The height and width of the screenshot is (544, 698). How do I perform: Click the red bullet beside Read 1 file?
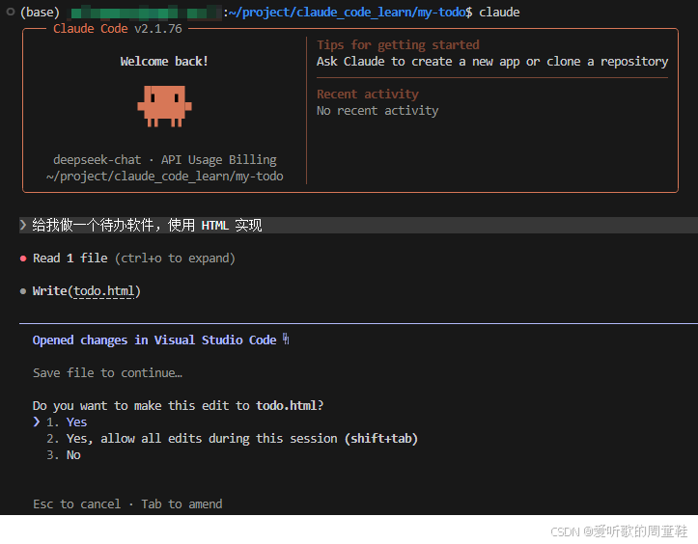tap(23, 258)
